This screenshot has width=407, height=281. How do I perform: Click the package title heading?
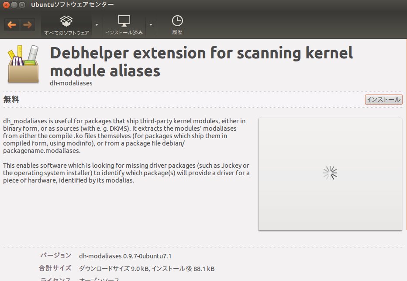tap(201, 61)
